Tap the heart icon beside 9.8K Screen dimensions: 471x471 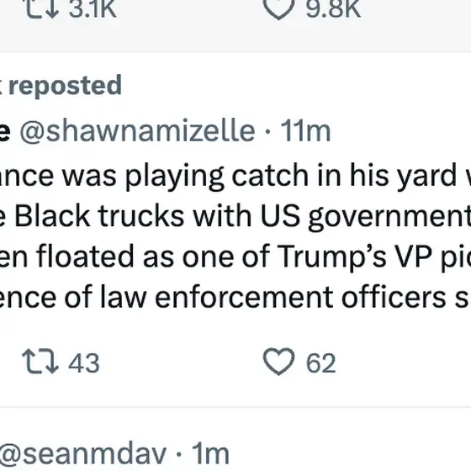(x=278, y=9)
